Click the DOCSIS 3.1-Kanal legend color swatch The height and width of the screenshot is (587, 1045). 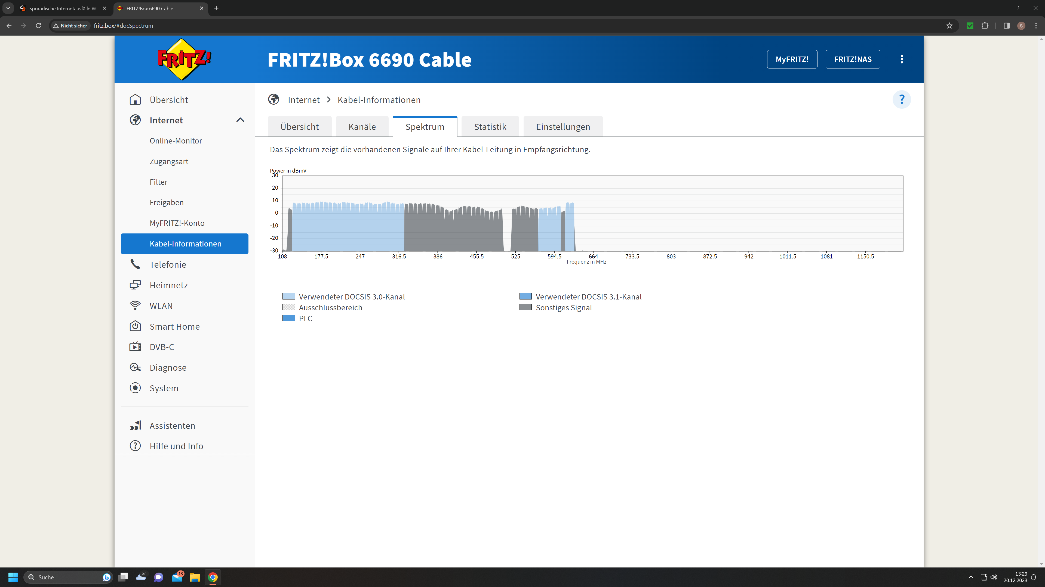pos(525,296)
